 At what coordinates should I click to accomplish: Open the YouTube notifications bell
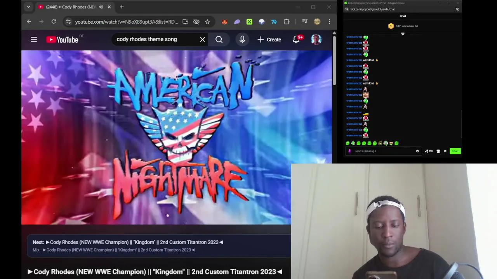pos(296,40)
